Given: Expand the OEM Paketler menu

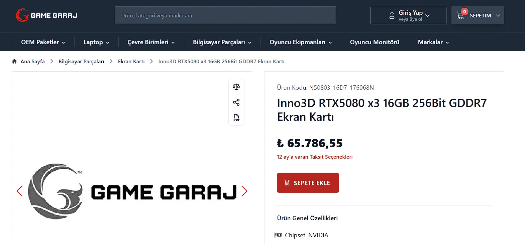Looking at the screenshot, I should pyautogui.click(x=43, y=42).
